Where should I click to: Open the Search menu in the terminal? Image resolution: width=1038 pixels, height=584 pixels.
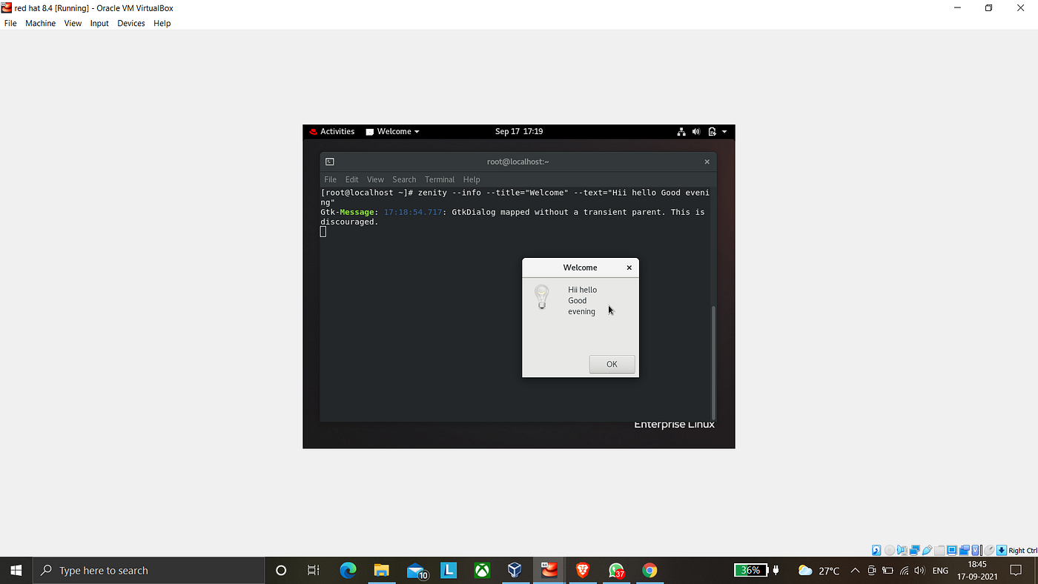pos(404,179)
